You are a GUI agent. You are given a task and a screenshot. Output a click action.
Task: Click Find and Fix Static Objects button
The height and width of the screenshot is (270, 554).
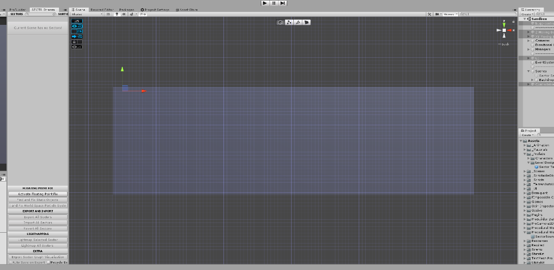(38, 199)
